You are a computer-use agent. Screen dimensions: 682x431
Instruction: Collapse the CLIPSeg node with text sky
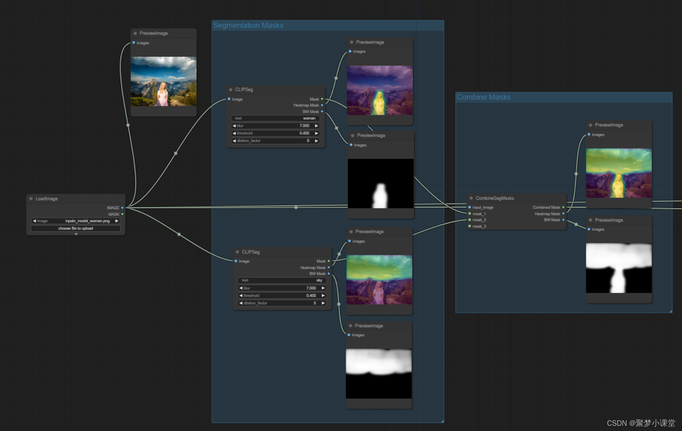pyautogui.click(x=238, y=252)
